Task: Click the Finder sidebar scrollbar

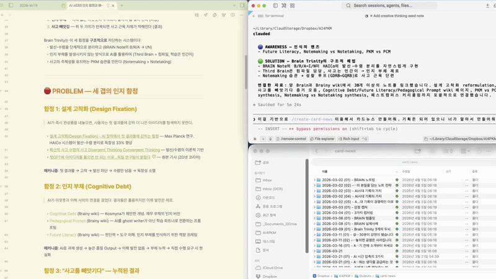Action: click(306, 206)
